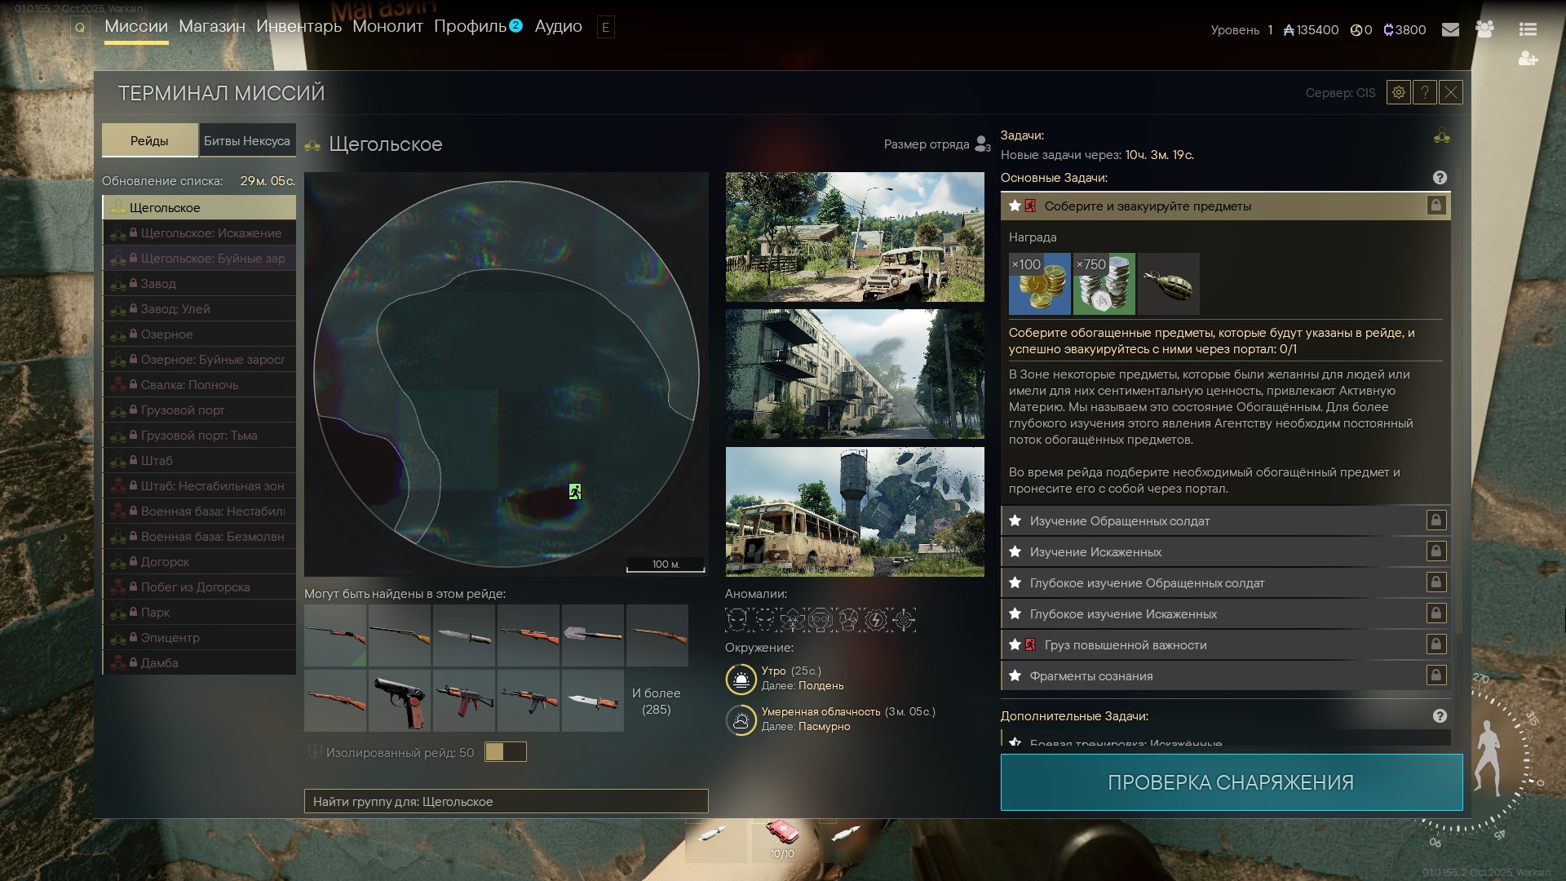Viewport: 1566px width, 881px height.
Task: Open the list menu icon in top bar
Action: [1528, 29]
